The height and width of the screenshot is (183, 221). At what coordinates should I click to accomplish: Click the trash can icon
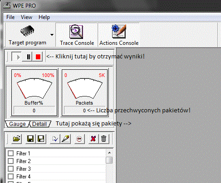pos(104,139)
